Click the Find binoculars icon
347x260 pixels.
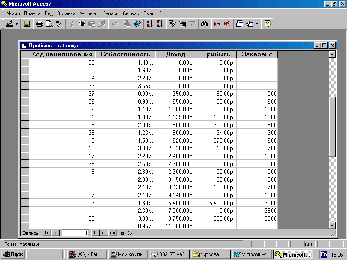tap(204, 24)
